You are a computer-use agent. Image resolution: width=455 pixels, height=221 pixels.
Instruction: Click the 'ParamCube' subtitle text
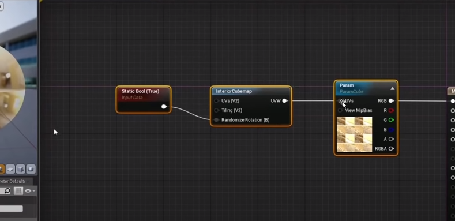pyautogui.click(x=351, y=92)
